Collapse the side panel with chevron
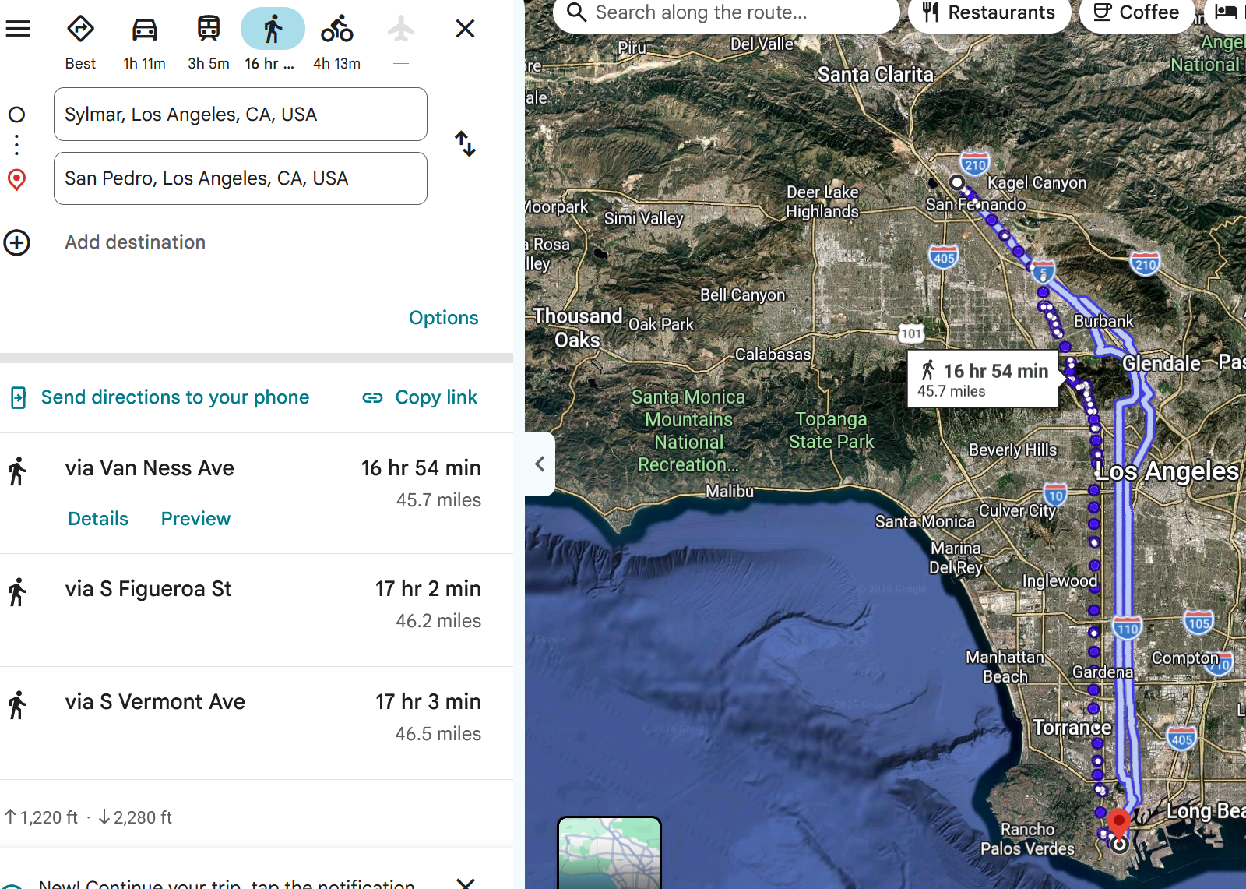 (x=540, y=464)
